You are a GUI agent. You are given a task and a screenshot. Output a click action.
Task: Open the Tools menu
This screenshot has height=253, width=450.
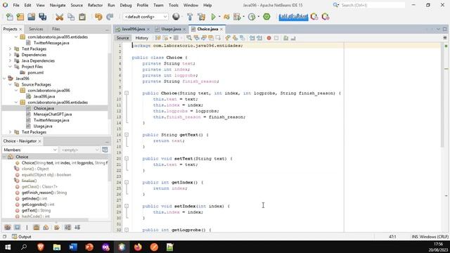(x=174, y=5)
